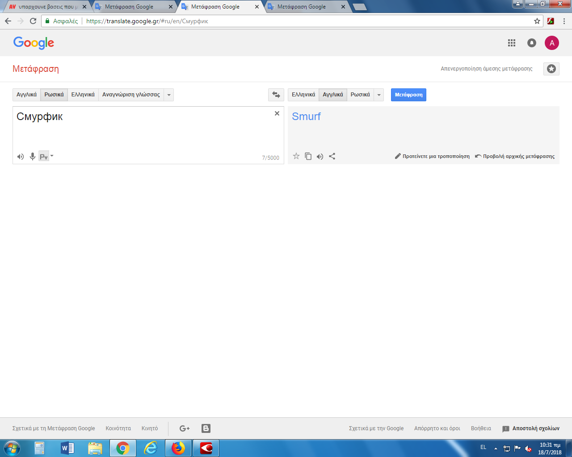Screen dimensions: 572x457
Task: Open the phrasebook star button
Action: tap(551, 69)
